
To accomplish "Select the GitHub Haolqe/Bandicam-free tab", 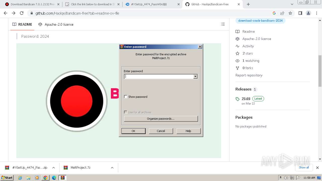I will [213, 4].
